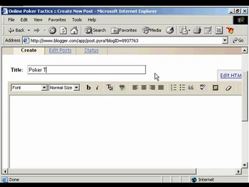Click the horizontal scrollbar right arrow
249x187 pixels.
(239, 171)
